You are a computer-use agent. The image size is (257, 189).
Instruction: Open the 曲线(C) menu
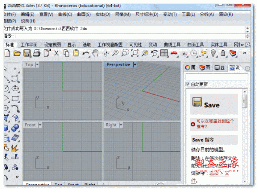(x=65, y=14)
